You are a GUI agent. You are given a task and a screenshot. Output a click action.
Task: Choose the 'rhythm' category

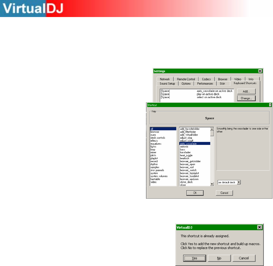pyautogui.click(x=163, y=164)
